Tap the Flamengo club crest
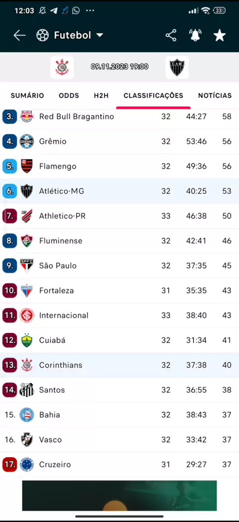The image size is (239, 522). coord(27,166)
